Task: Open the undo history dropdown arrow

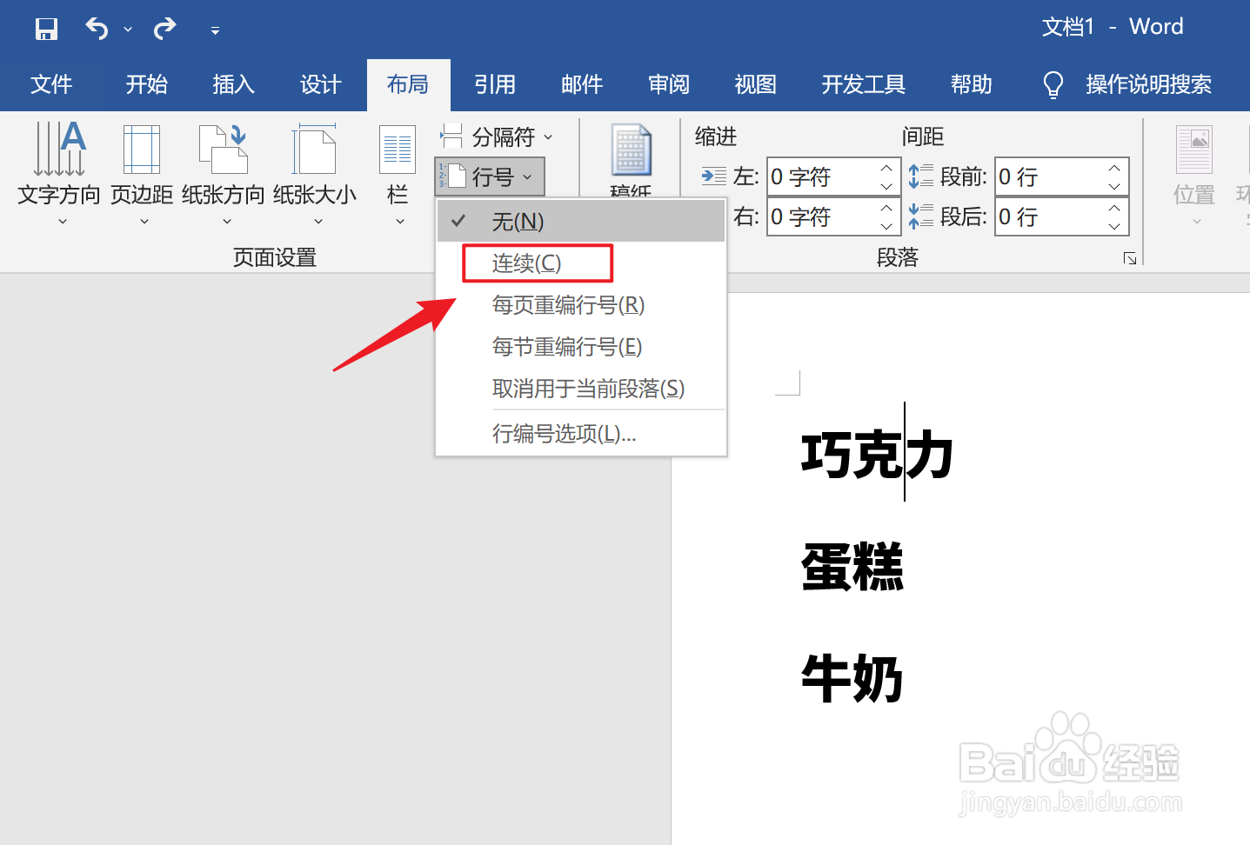Action: [128, 30]
